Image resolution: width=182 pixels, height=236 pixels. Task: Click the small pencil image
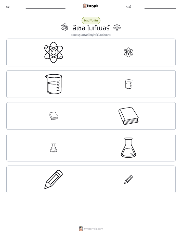point(128,179)
